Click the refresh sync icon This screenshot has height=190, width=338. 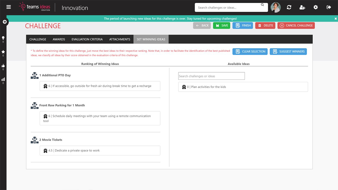(289, 7)
